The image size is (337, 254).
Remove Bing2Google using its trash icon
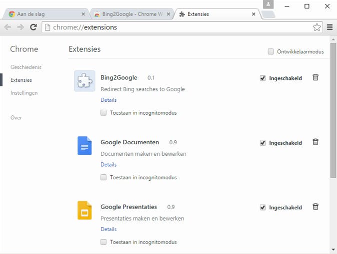pos(315,77)
